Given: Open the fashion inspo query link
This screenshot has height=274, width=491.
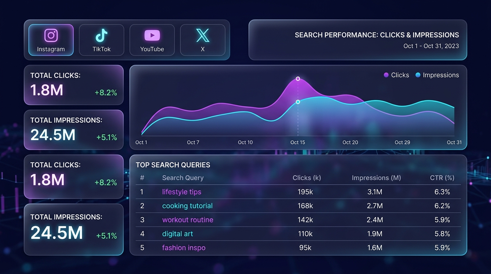Looking at the screenshot, I should 184,248.
